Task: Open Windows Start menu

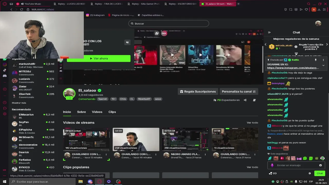Action: [4, 182]
